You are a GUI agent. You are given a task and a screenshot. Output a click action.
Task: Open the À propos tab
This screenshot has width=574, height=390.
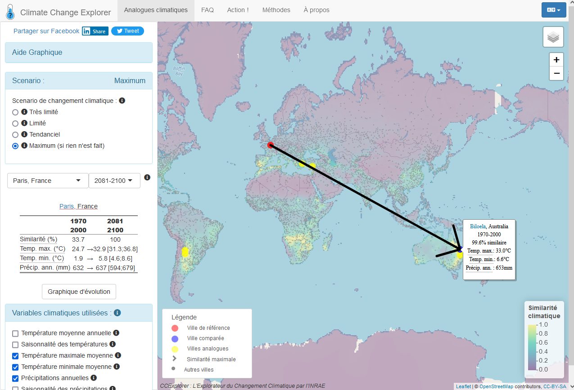(x=316, y=10)
